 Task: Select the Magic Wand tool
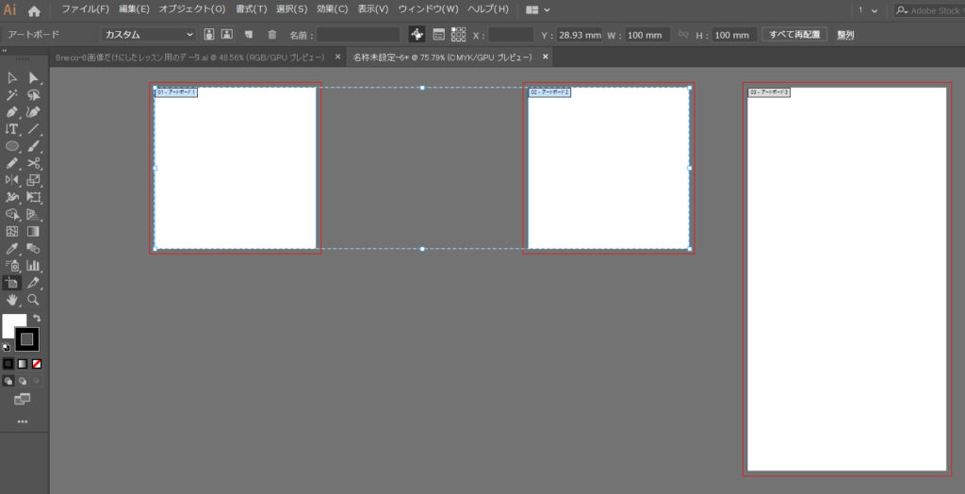pos(12,95)
